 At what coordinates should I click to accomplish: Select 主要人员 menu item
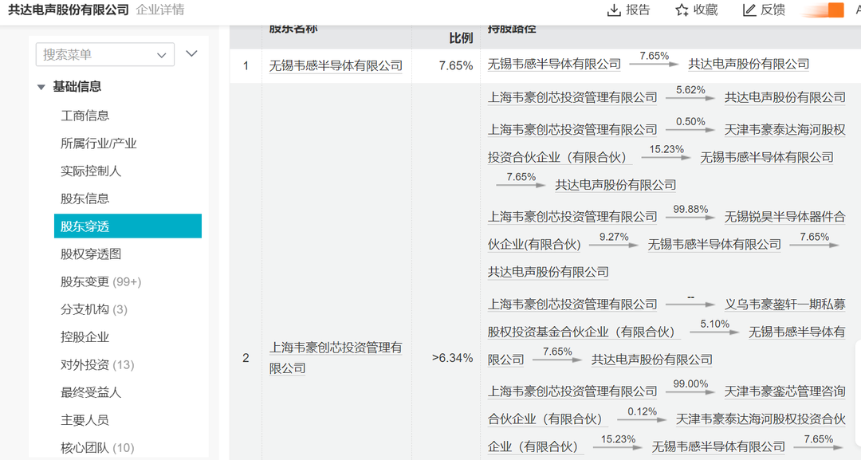pos(85,420)
